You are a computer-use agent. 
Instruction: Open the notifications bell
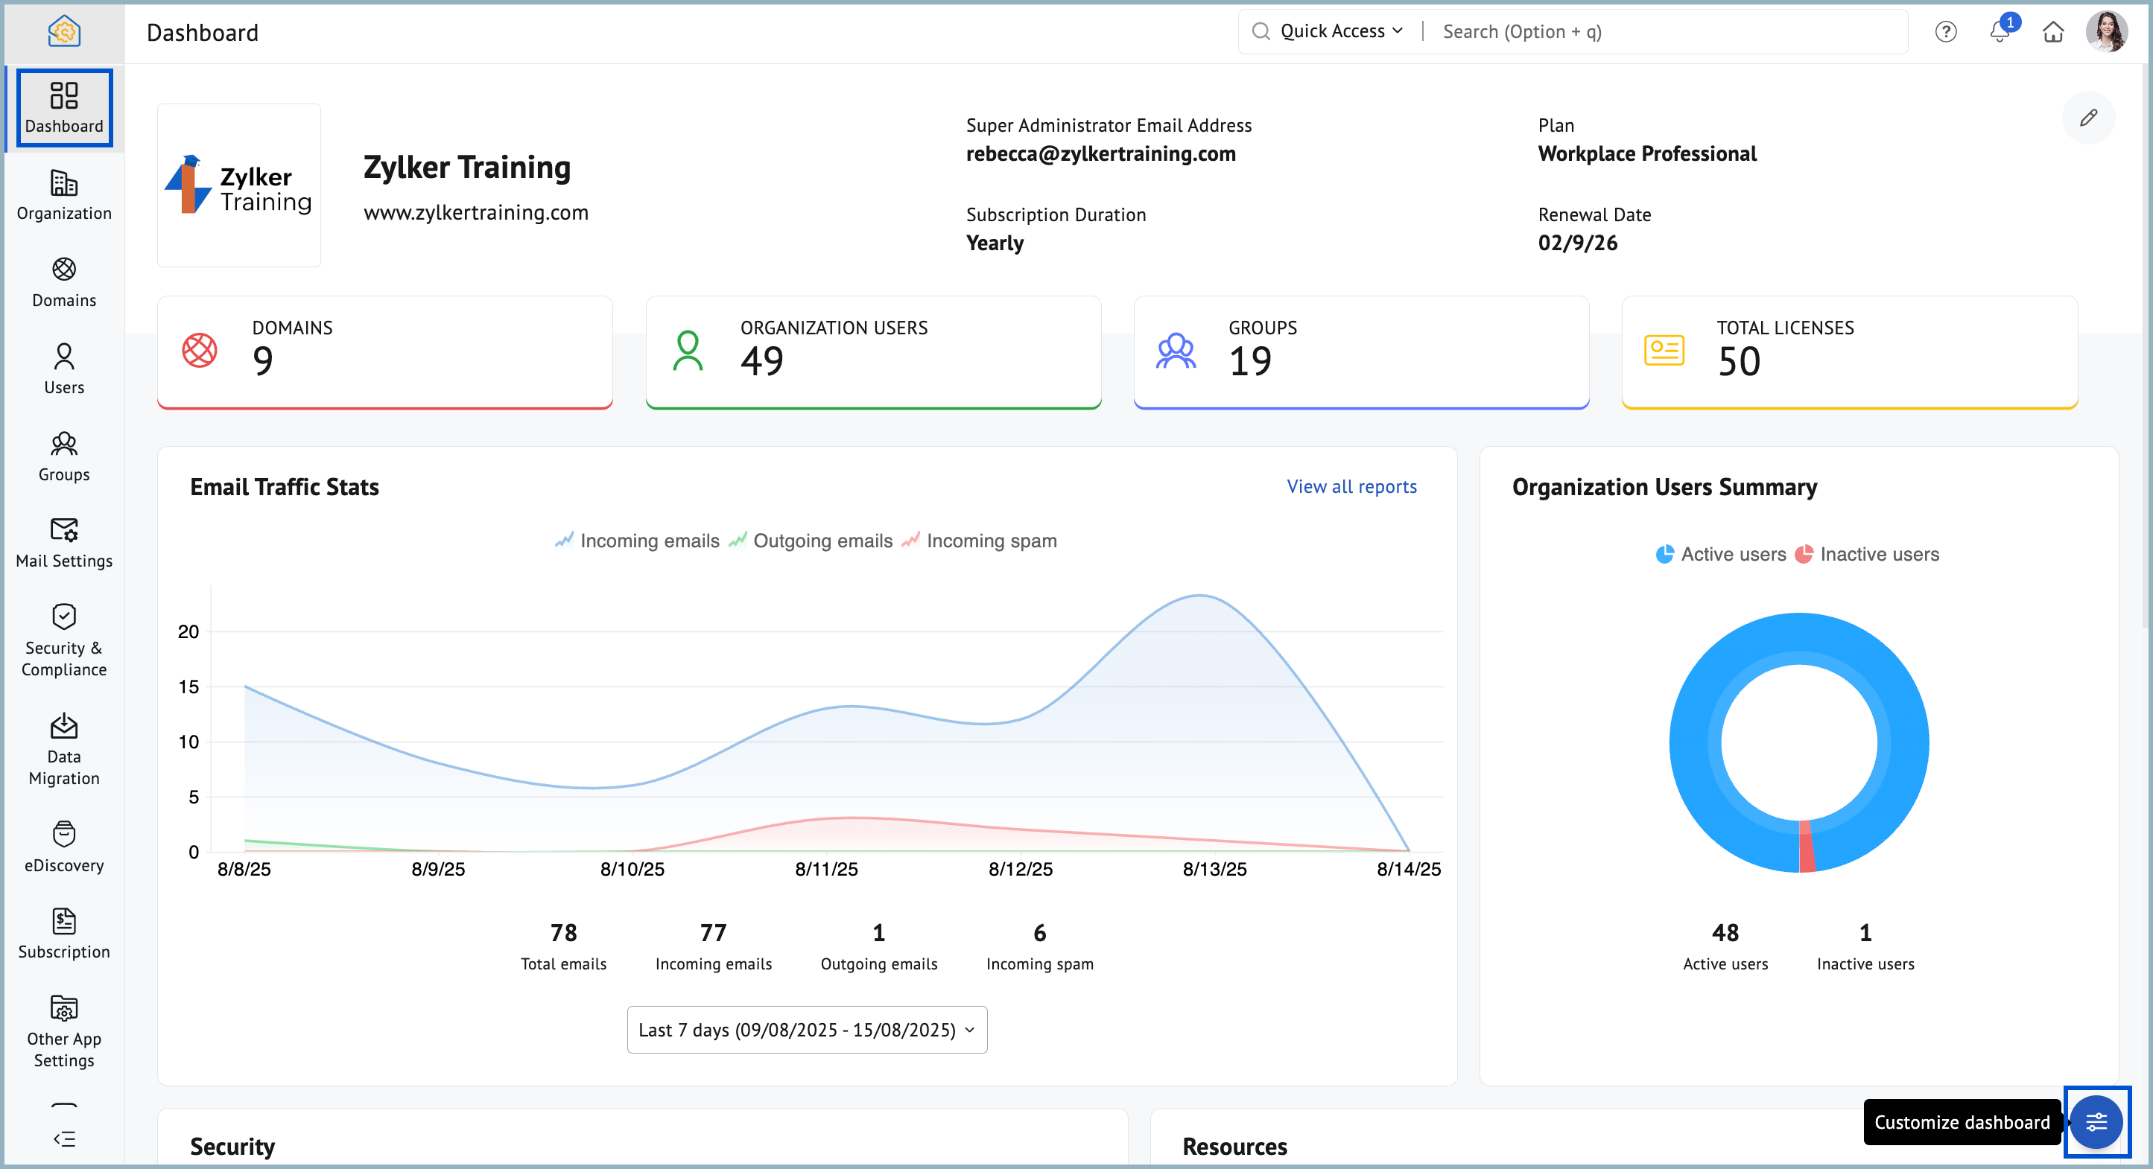tap(2000, 32)
